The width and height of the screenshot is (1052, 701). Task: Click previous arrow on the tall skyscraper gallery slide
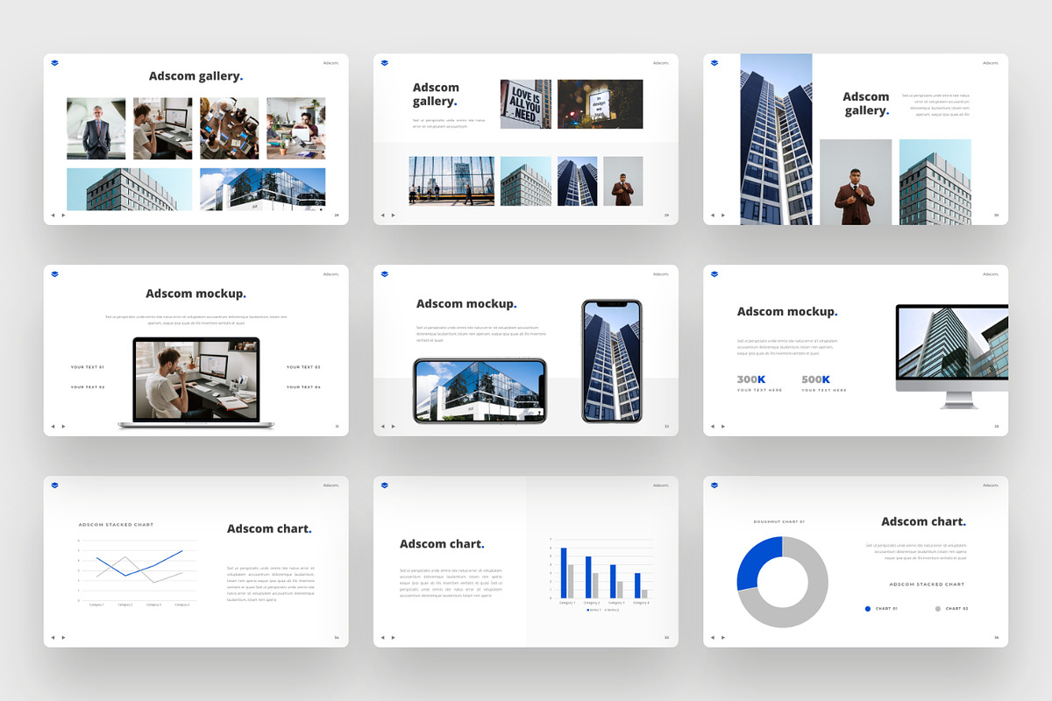(x=712, y=215)
